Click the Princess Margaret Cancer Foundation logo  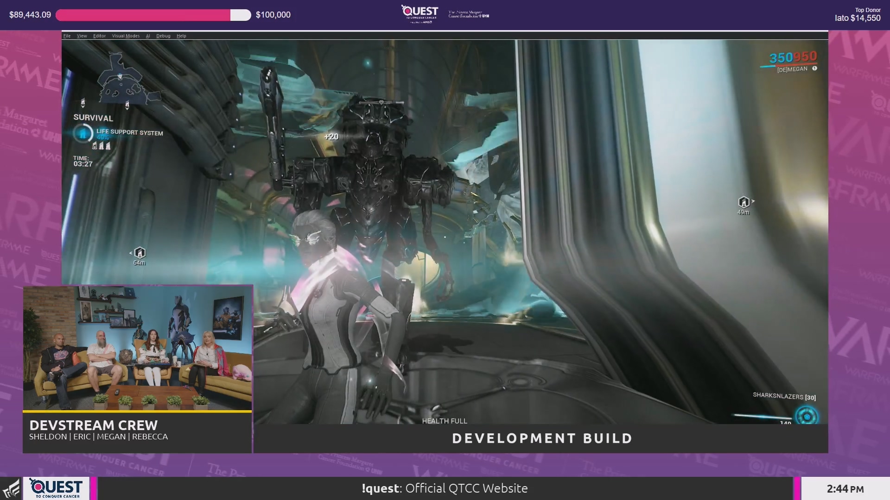[469, 14]
